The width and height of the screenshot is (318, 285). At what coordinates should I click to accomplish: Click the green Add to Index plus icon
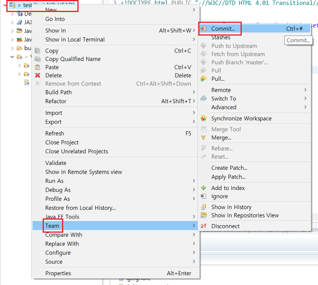[203, 188]
